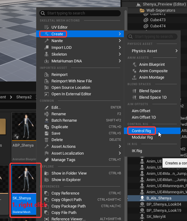Viewport: 187px width, 221px height.
Task: Focus the main context menu search field
Action: 80,13
